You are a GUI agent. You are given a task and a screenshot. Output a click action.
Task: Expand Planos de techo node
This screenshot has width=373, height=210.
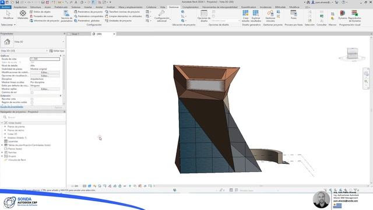(x=5, y=130)
